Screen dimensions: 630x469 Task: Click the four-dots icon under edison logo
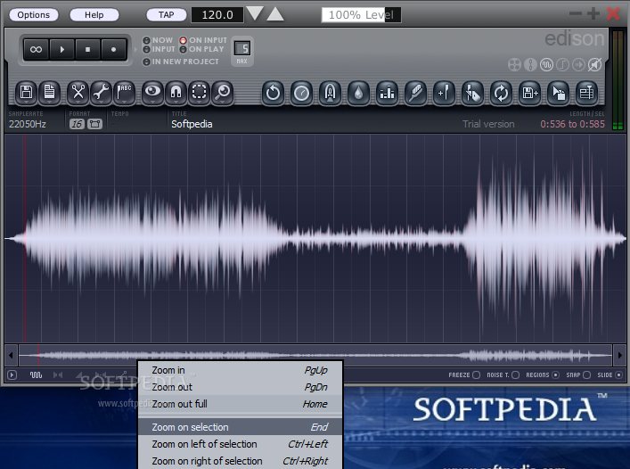[515, 65]
